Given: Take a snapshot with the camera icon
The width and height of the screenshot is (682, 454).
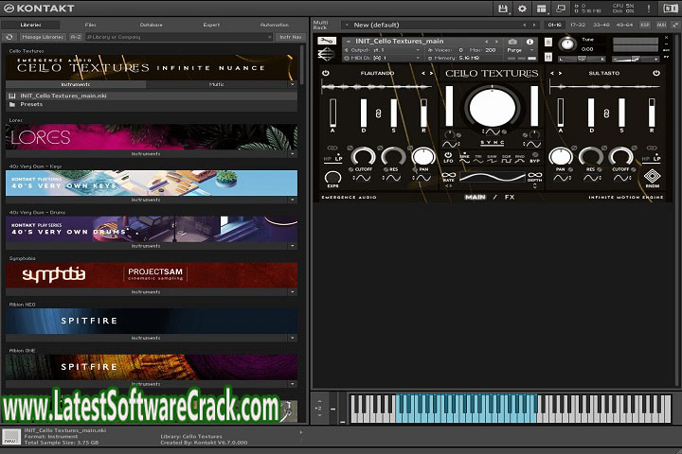Looking at the screenshot, I should click(x=512, y=42).
